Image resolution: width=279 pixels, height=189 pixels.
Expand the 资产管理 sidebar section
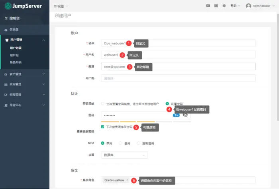(x=25, y=74)
